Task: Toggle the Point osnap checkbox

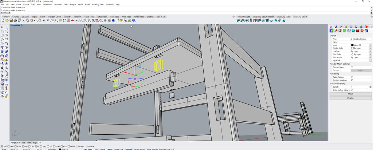Action: click(x=16, y=146)
